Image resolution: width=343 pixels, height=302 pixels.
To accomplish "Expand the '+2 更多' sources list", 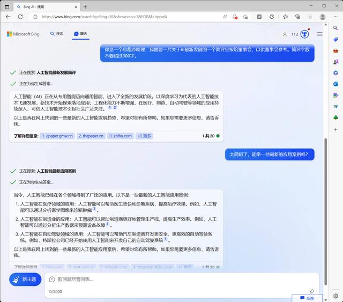I will coord(144,136).
